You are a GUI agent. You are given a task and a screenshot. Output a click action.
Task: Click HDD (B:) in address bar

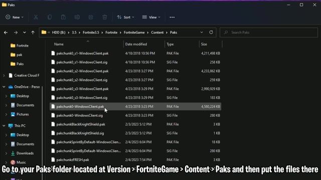coord(59,32)
